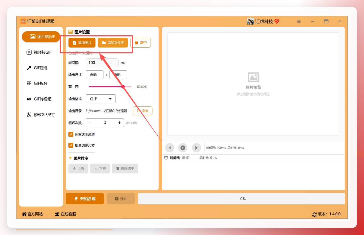The height and width of the screenshot is (235, 364).
Task: Click the 移除选中 button
Action: tap(125, 169)
